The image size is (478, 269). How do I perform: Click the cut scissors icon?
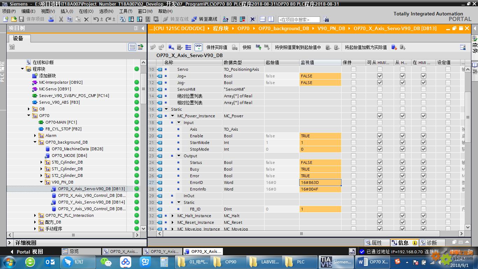(61, 19)
